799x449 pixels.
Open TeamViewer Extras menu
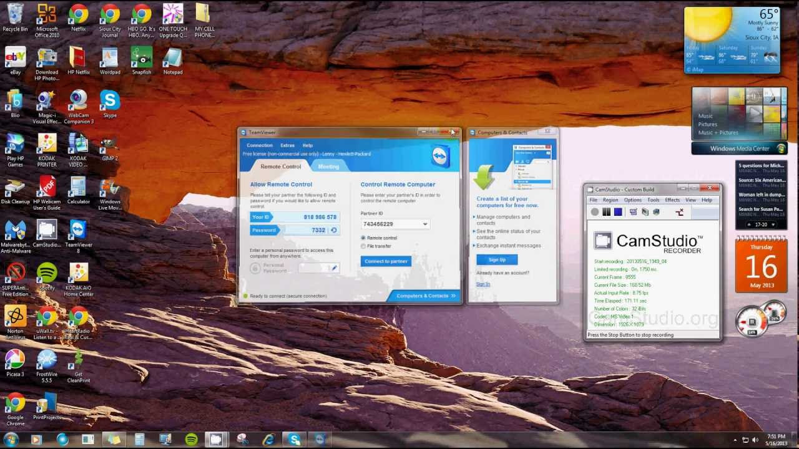tap(287, 145)
